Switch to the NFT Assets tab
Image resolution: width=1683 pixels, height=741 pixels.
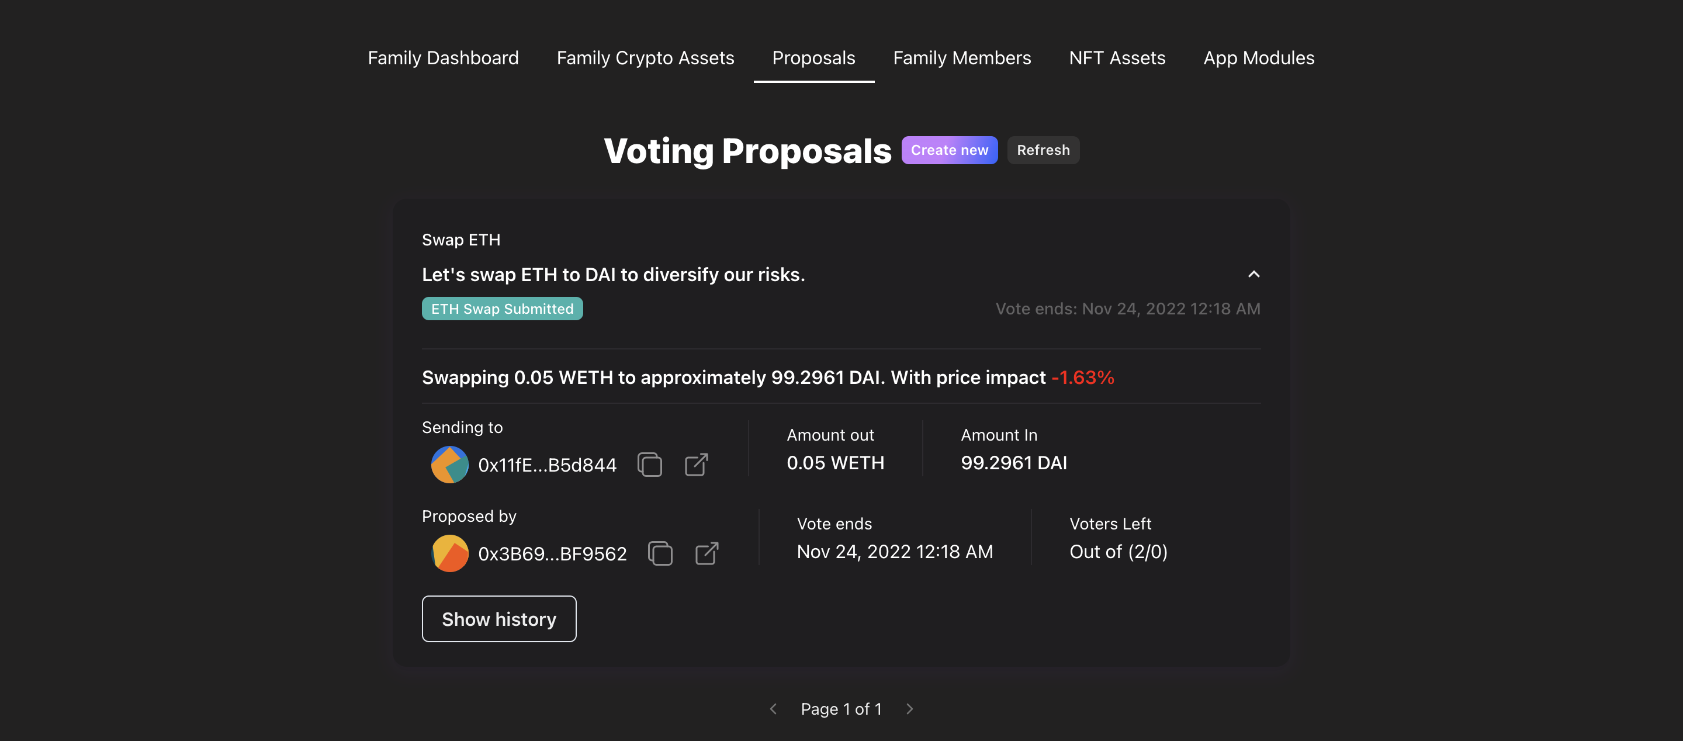pos(1117,58)
